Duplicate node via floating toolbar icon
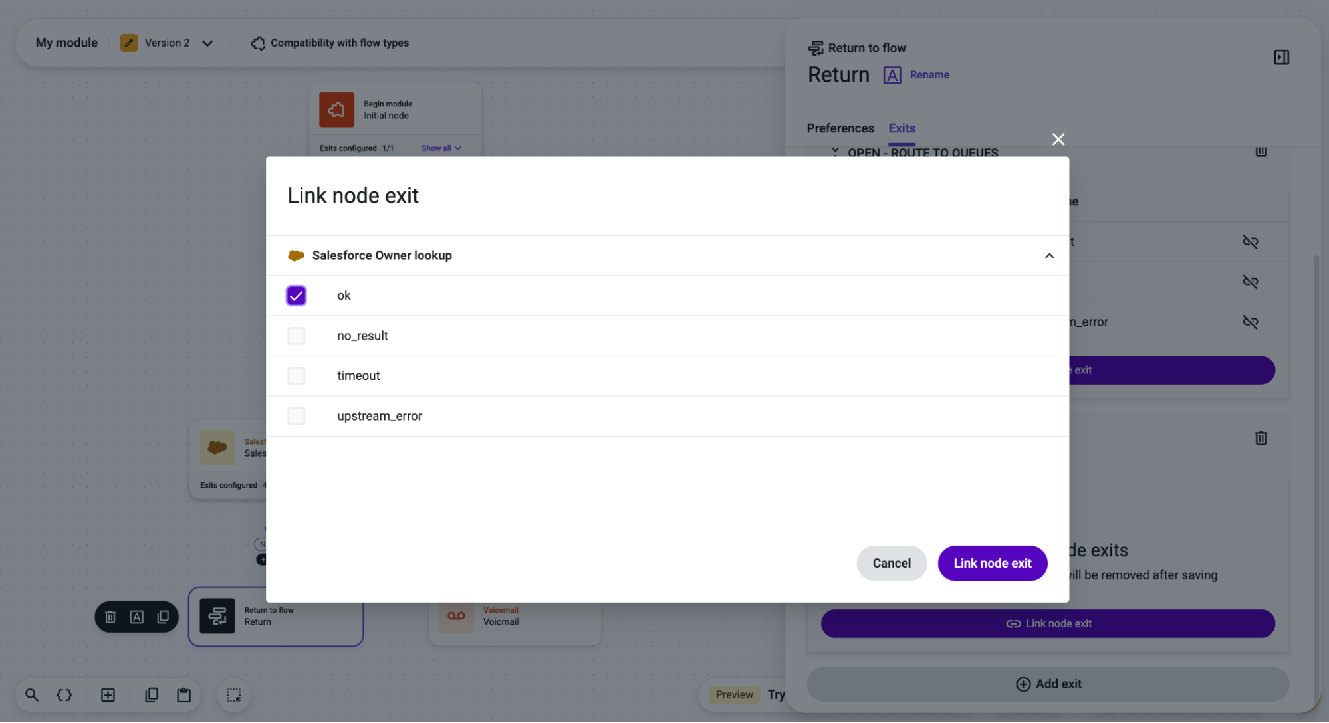 tap(163, 617)
